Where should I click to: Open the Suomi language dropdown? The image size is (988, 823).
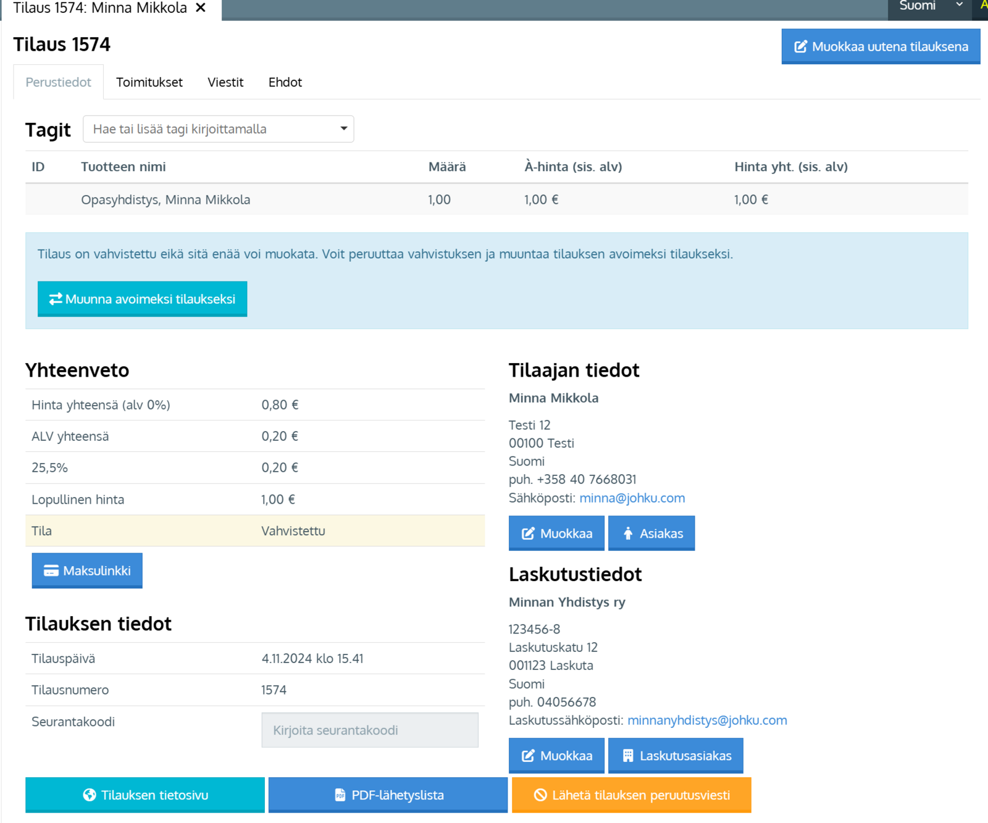(x=928, y=6)
